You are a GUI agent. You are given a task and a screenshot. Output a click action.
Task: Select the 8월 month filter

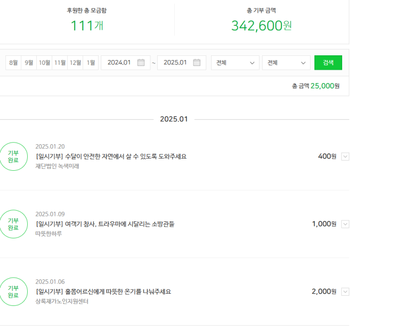pos(13,63)
